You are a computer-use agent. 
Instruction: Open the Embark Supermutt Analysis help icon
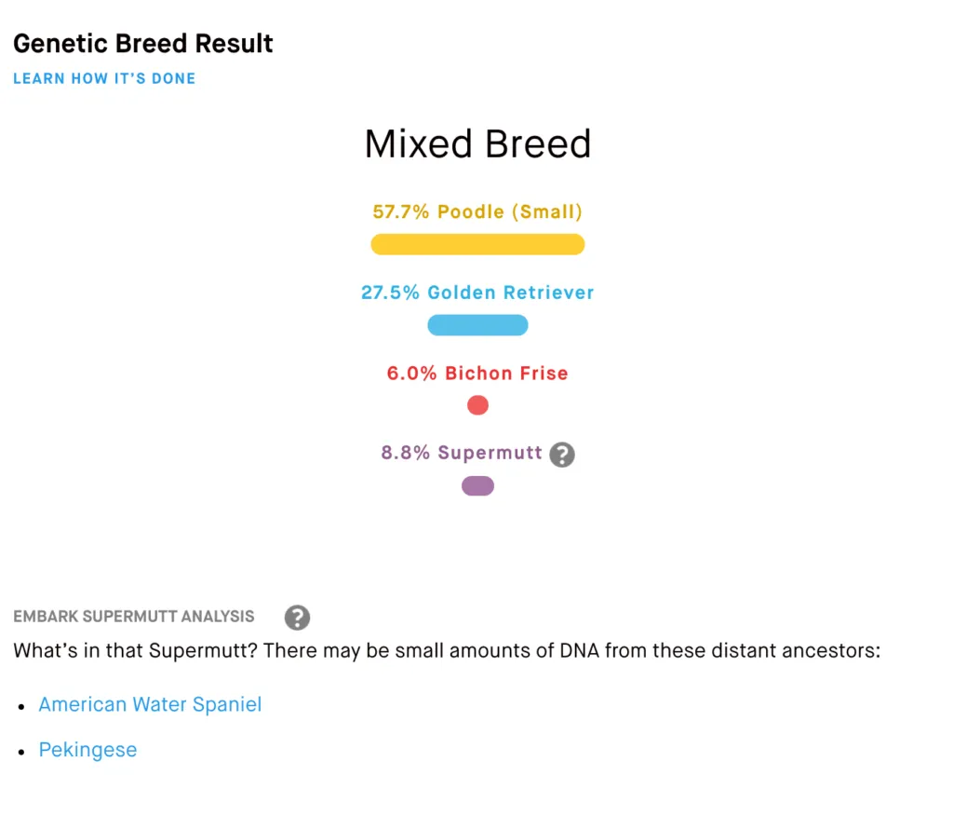[x=296, y=618]
